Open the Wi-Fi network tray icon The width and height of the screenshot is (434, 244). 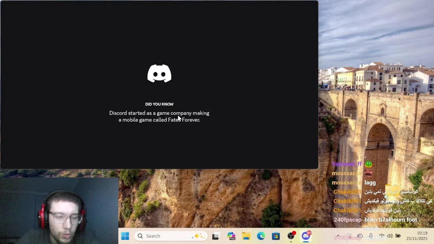(382, 236)
